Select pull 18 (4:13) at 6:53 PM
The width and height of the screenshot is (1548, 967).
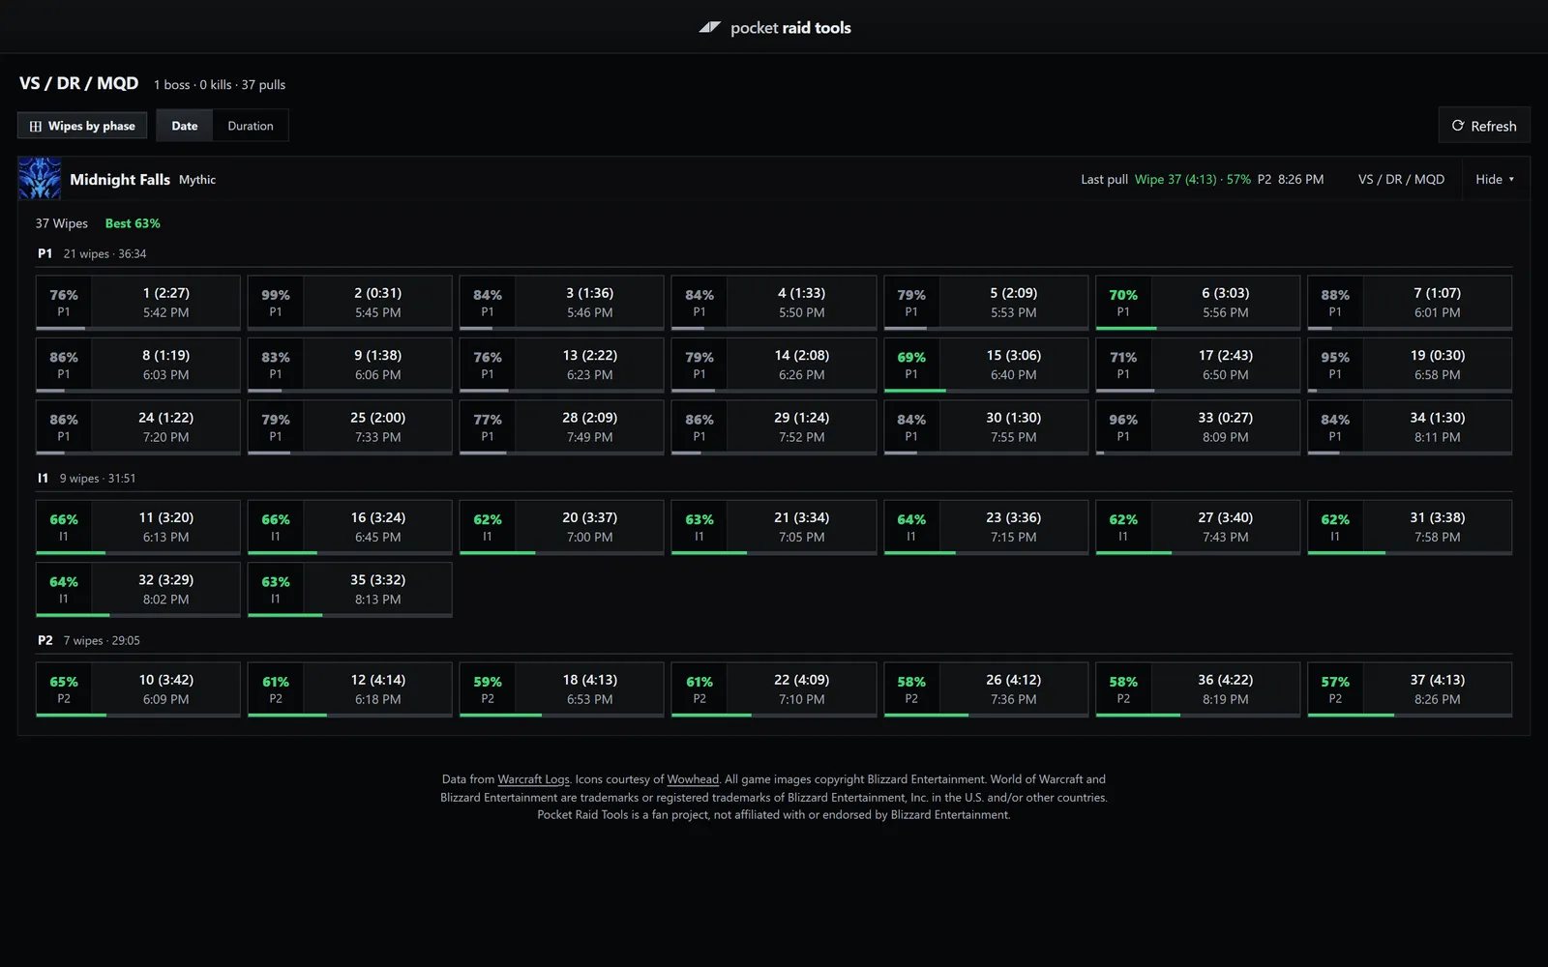[x=562, y=689]
